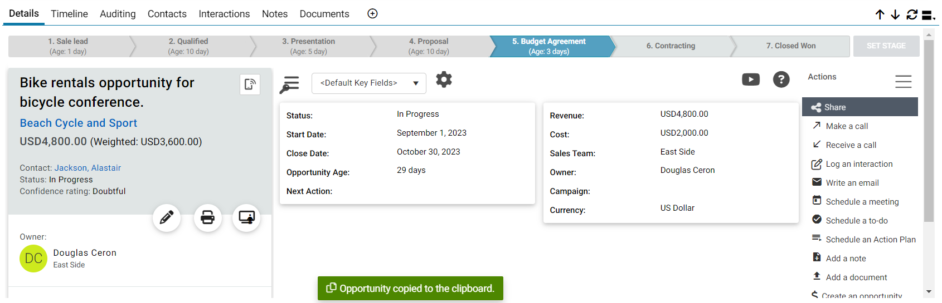This screenshot has height=303, width=942.
Task: Open the layout options dropdown in top-right corner
Action: [929, 15]
